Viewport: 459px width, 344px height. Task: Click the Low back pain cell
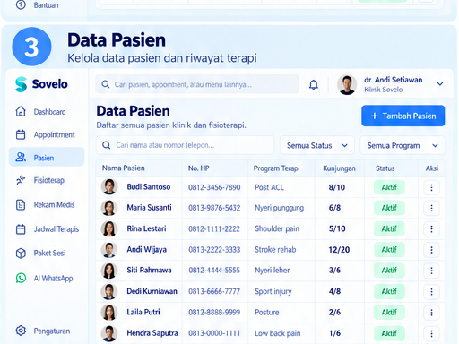coord(278,333)
